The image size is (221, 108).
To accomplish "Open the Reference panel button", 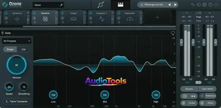I will (x=210, y=96).
